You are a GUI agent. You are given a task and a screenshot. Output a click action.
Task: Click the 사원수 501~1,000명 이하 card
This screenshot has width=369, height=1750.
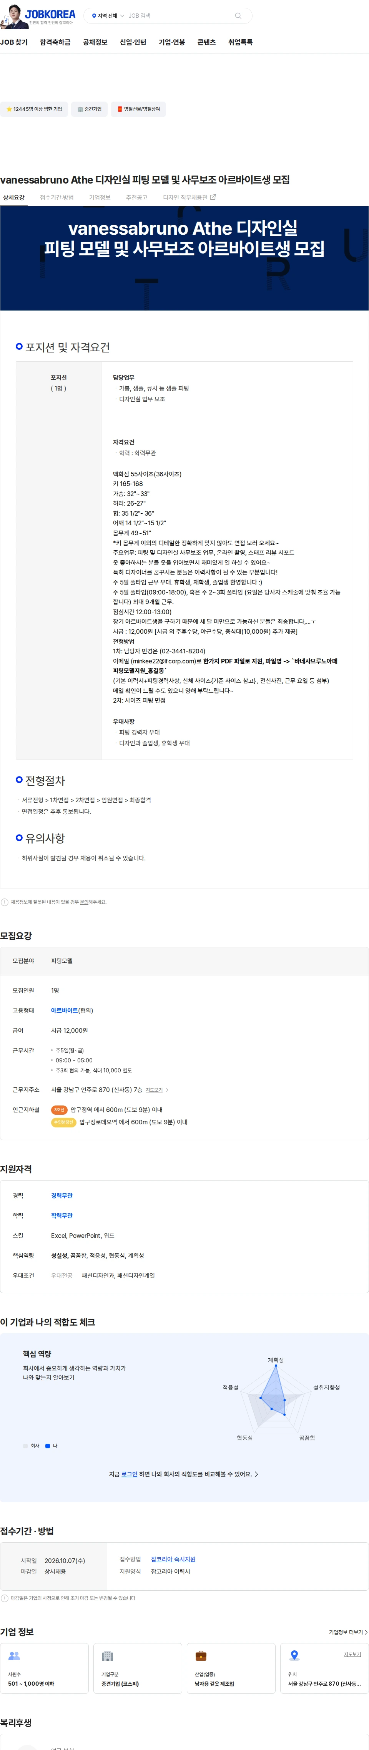[x=44, y=1668]
